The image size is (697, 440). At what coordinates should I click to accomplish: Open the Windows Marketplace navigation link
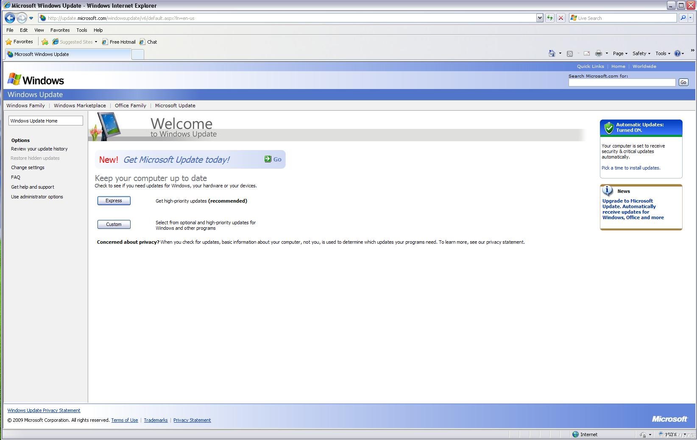click(80, 106)
